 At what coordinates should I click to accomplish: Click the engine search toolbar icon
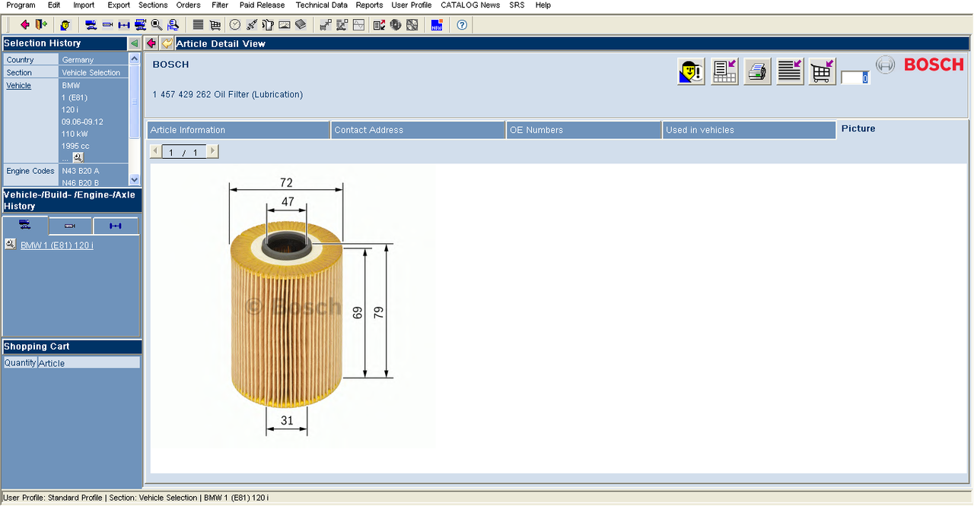click(x=107, y=25)
